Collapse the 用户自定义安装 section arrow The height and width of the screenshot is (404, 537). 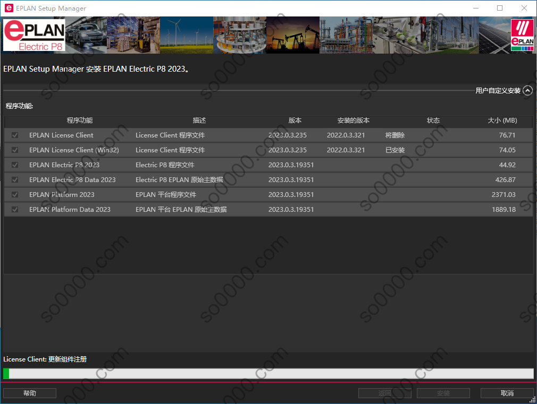528,91
